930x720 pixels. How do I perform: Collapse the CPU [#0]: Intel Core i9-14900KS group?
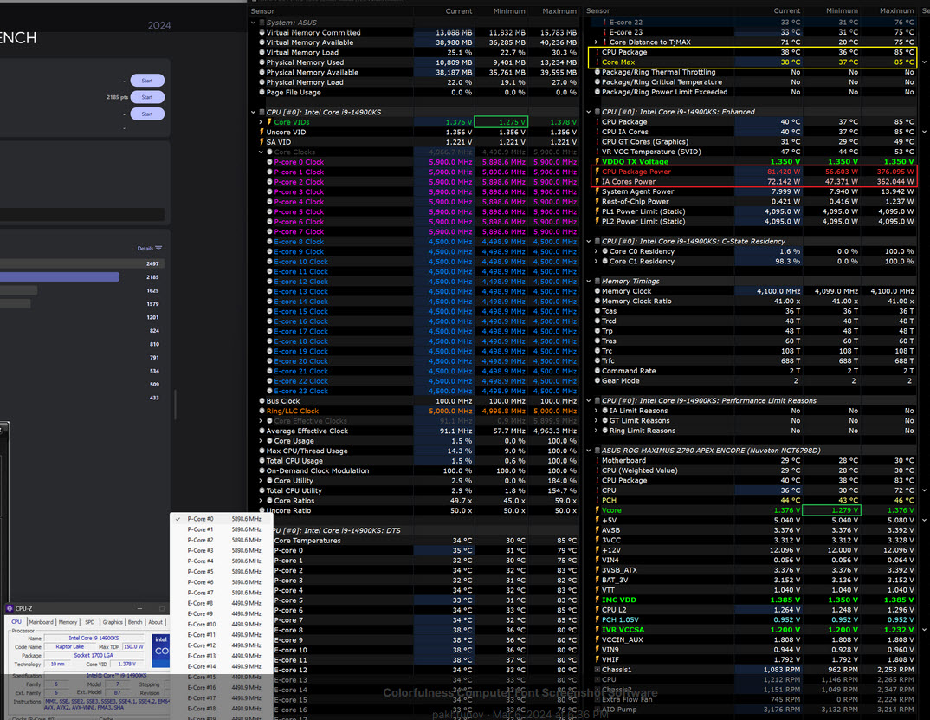253,112
